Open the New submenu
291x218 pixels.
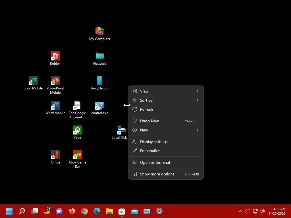[166, 130]
